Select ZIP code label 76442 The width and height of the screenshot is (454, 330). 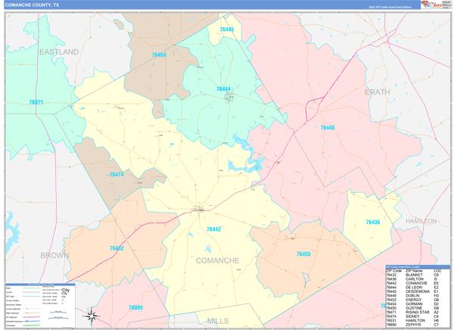213,229
